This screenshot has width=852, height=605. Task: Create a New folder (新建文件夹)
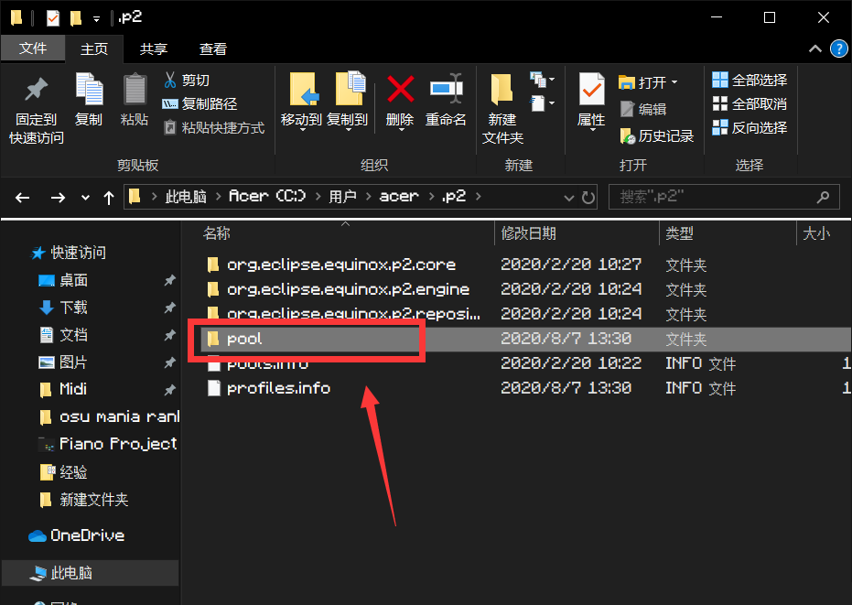502,109
